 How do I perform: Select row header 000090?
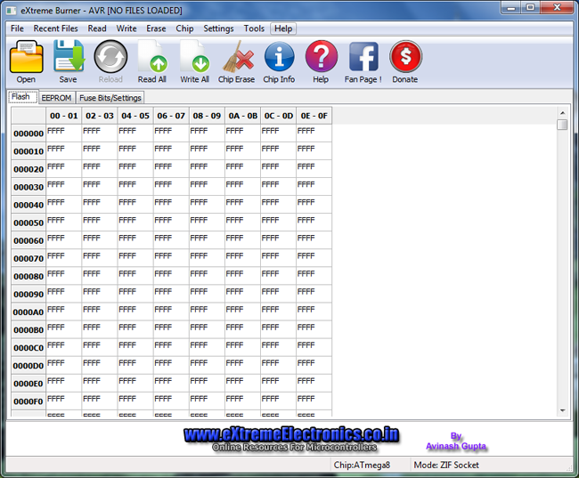click(29, 294)
